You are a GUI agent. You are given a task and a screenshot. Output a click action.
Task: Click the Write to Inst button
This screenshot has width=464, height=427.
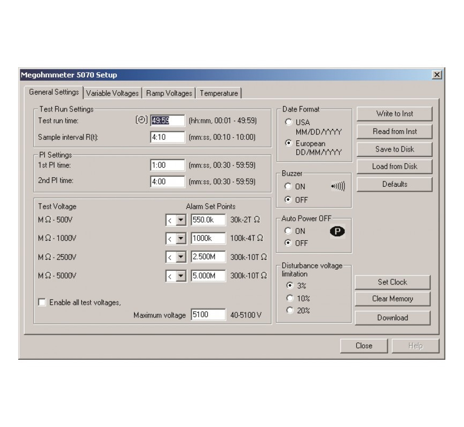395,114
